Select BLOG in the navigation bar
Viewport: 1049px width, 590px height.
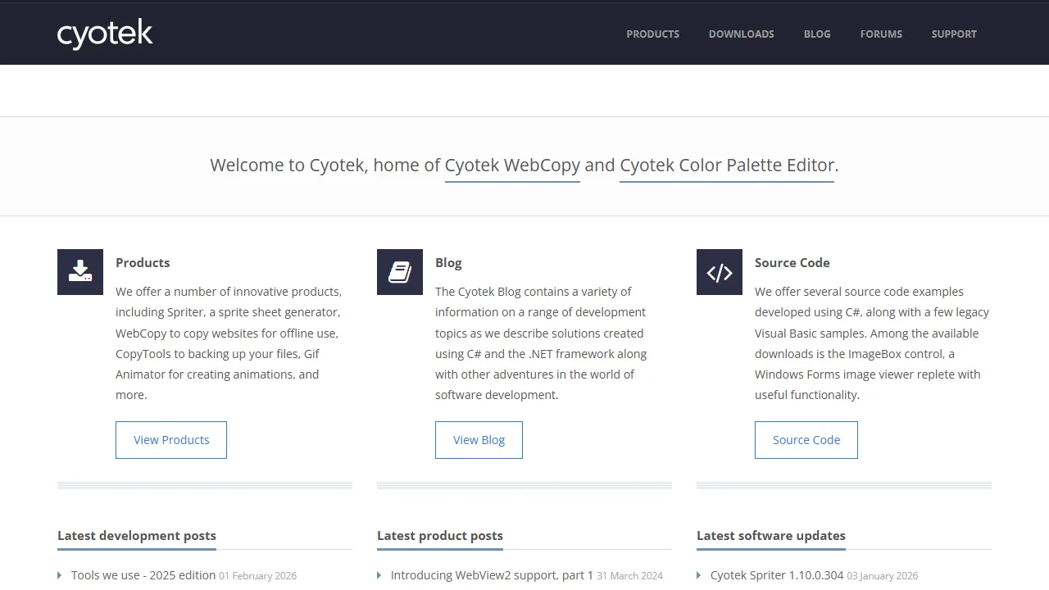[816, 34]
